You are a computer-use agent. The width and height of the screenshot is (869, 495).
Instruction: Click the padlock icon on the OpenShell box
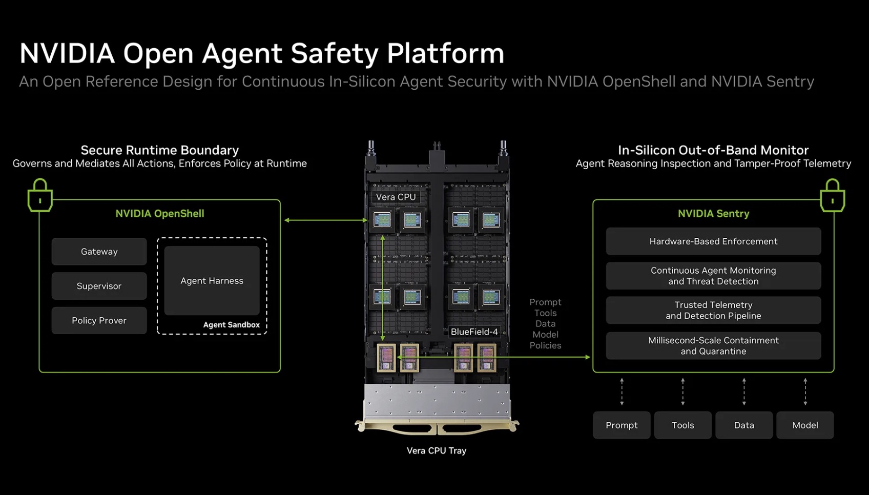click(x=40, y=195)
